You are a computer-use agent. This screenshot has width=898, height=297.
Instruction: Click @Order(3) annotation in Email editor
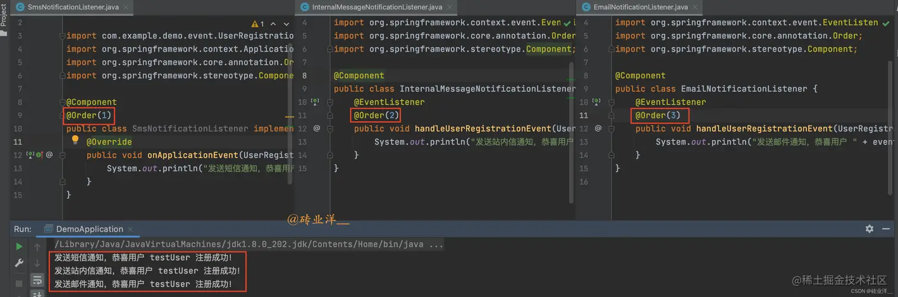point(658,115)
